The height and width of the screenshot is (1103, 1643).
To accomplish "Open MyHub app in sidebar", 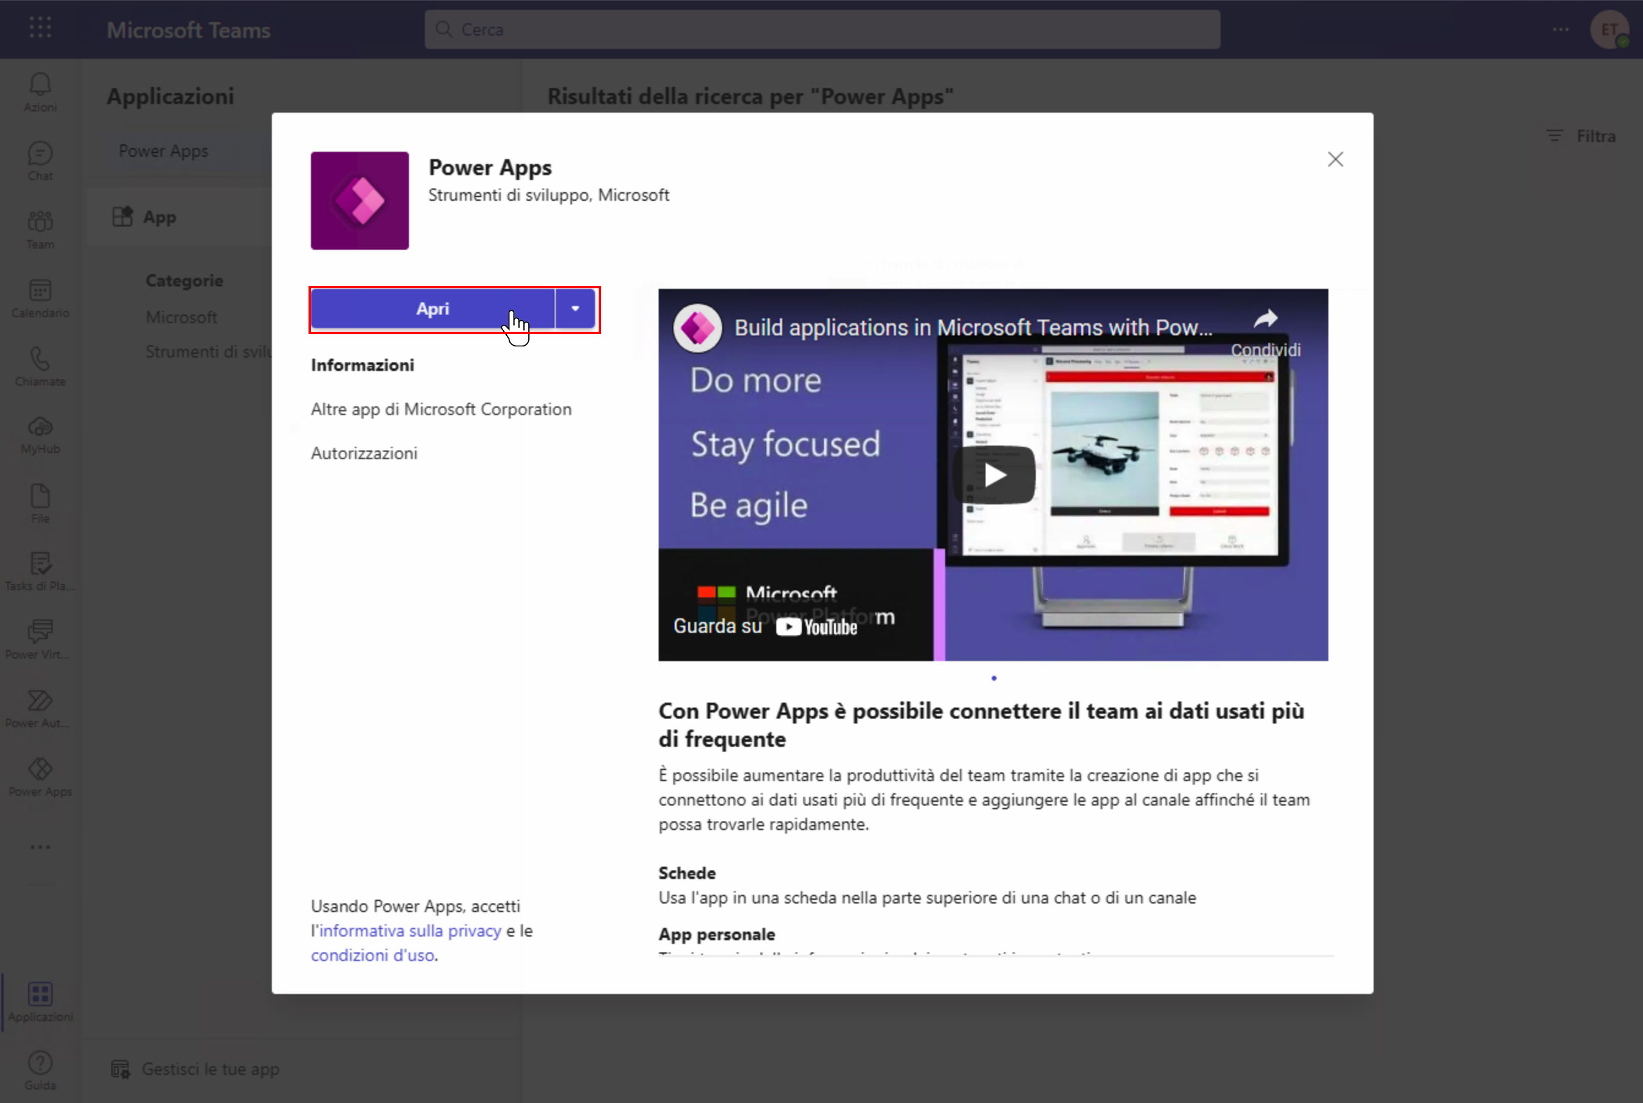I will tap(40, 435).
